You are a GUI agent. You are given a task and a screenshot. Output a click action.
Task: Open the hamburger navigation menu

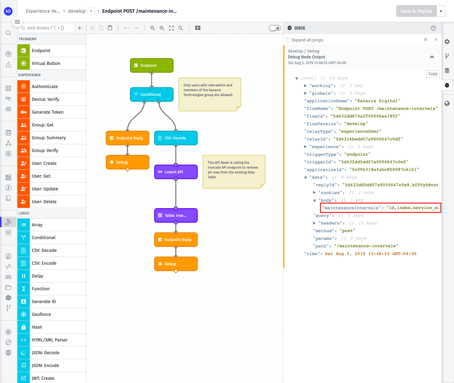click(17, 22)
